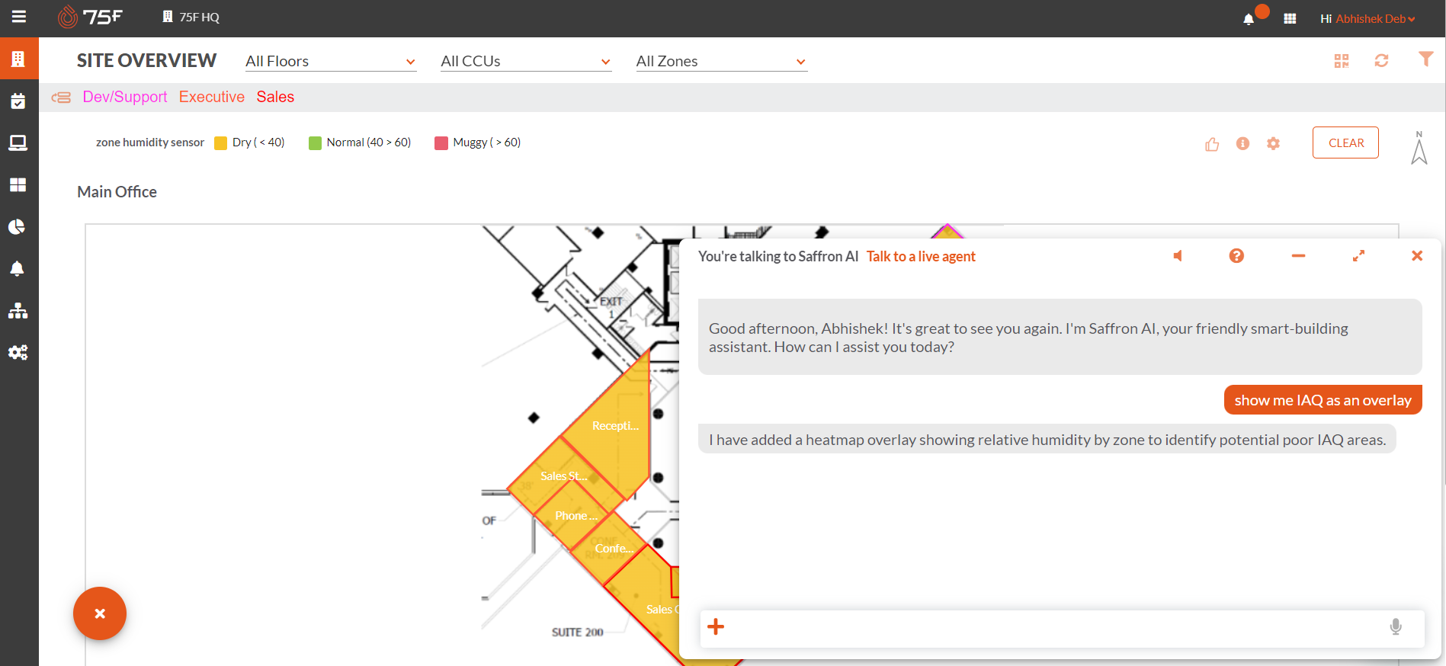Open the devices monitor sidebar icon
Image resolution: width=1446 pixels, height=666 pixels.
(x=18, y=143)
